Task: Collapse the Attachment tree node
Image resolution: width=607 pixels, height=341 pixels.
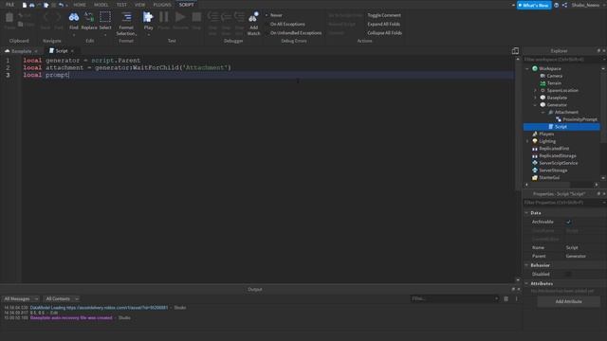Action: [x=543, y=112]
